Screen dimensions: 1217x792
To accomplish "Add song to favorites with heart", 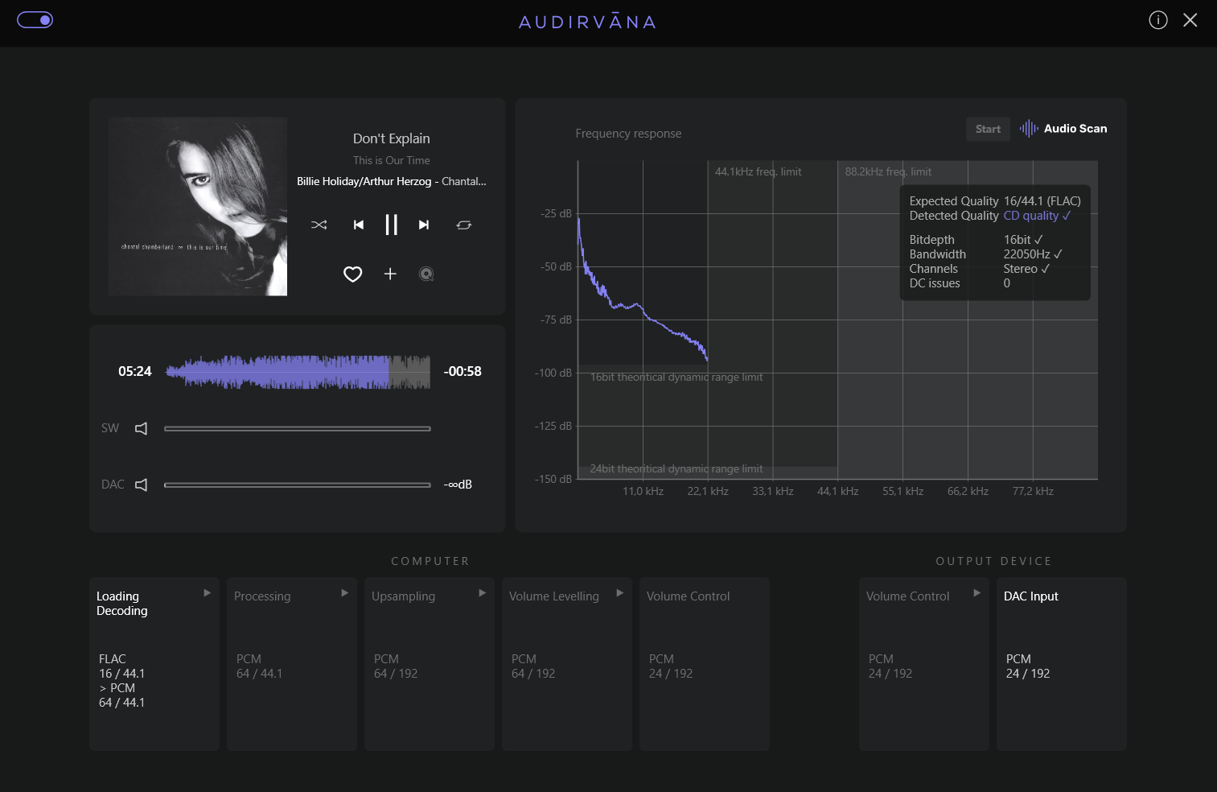I will pyautogui.click(x=352, y=274).
